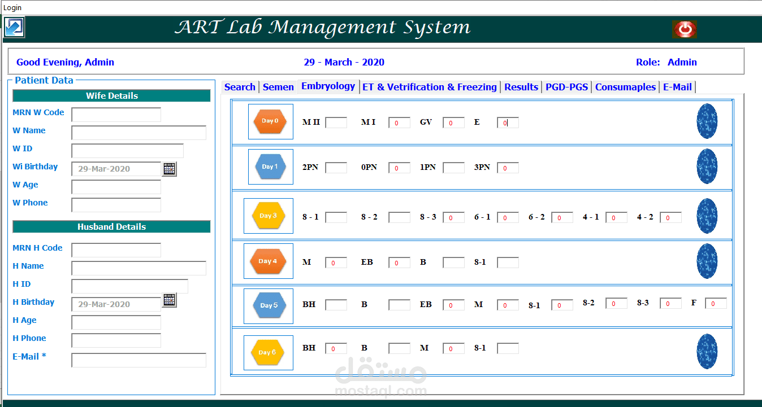Image resolution: width=762 pixels, height=407 pixels.
Task: Click the yellow Day 6 hexagon
Action: tap(268, 352)
